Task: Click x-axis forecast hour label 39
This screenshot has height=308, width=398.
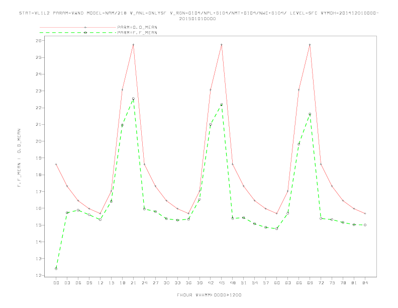Action: point(200,283)
